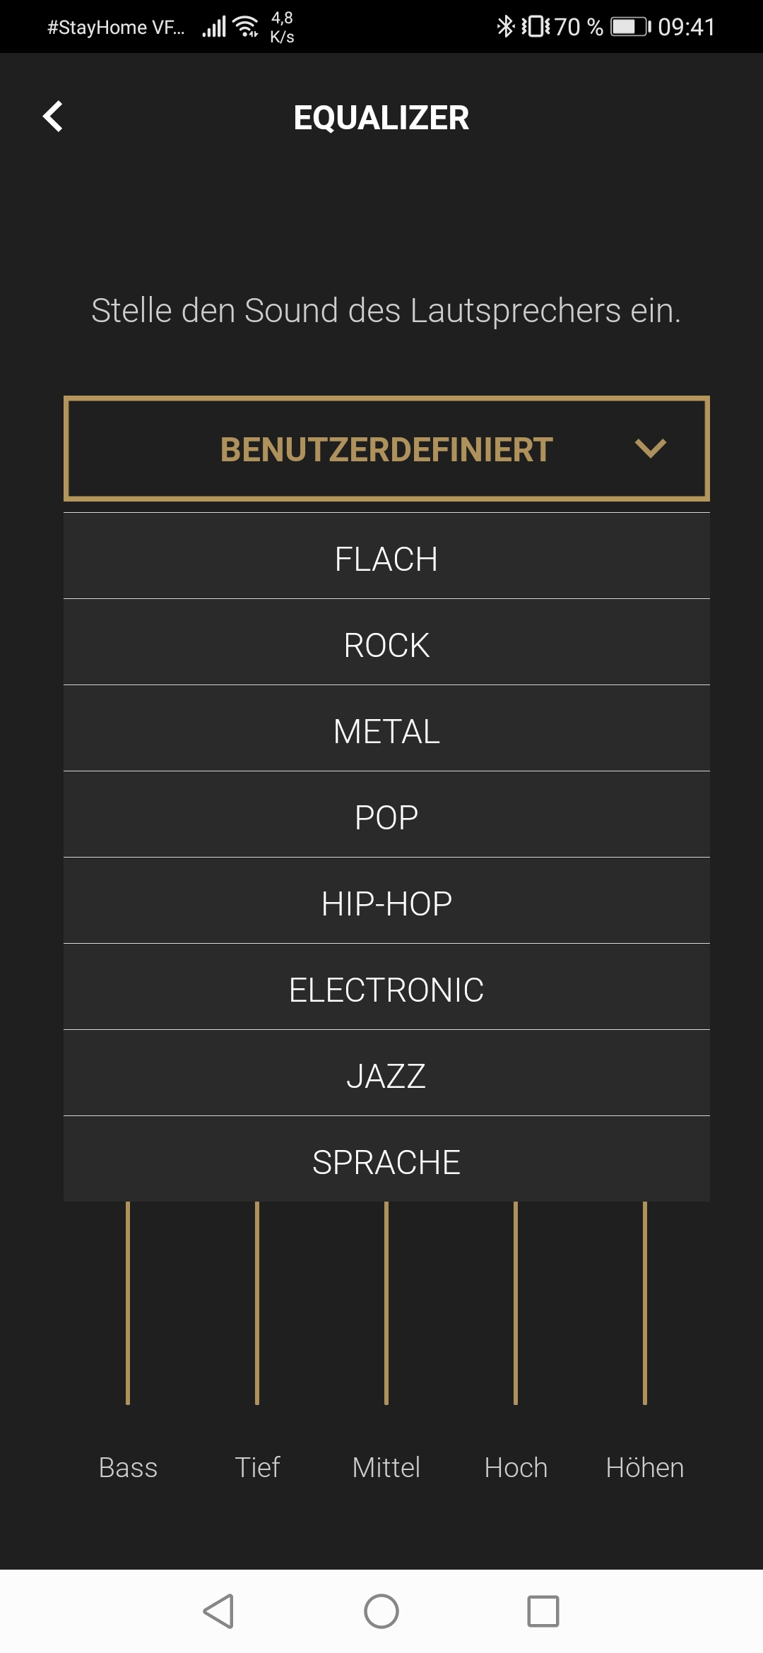763x1653 pixels.
Task: Collapse dropdown via the gold chevron
Action: click(651, 449)
